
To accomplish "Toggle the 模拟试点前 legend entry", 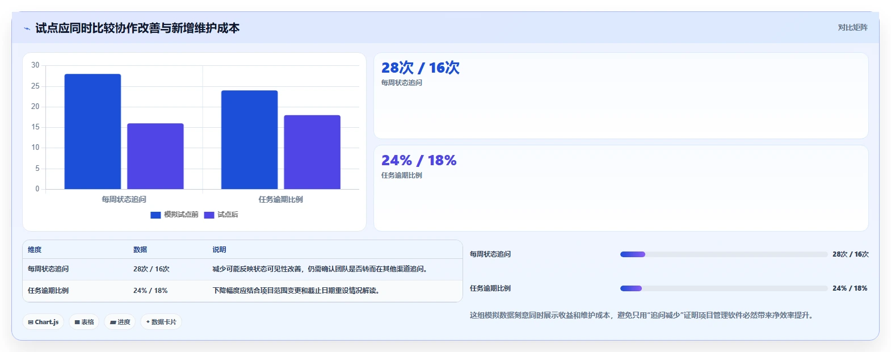I will [174, 215].
